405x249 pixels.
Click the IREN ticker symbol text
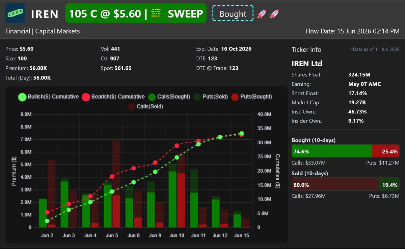tap(45, 14)
